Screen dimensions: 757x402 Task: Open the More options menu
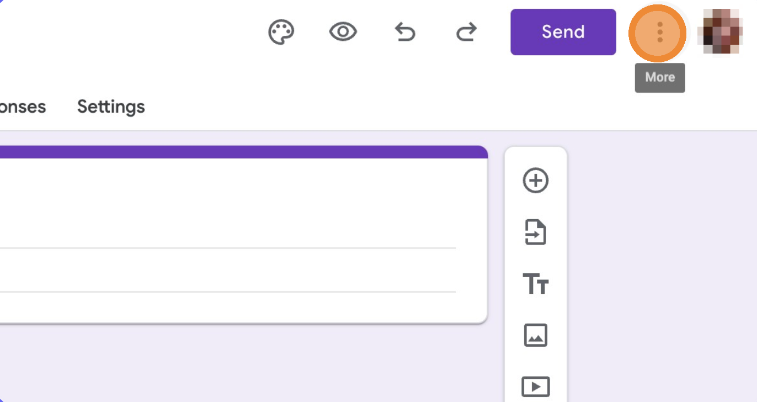[x=659, y=33]
